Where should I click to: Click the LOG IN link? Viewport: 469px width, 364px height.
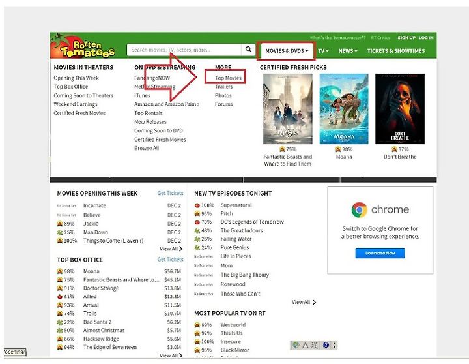point(426,37)
